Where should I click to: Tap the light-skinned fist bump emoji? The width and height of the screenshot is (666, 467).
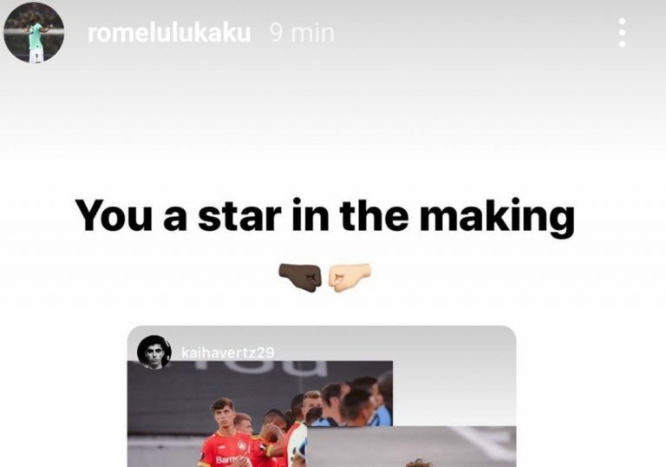click(x=349, y=277)
